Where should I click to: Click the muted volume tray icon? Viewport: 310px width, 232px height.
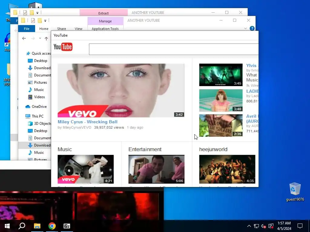(x=264, y=226)
